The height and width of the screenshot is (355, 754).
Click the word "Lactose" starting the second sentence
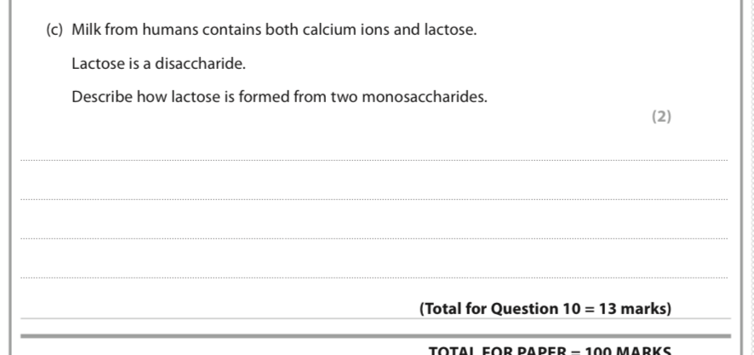click(98, 64)
